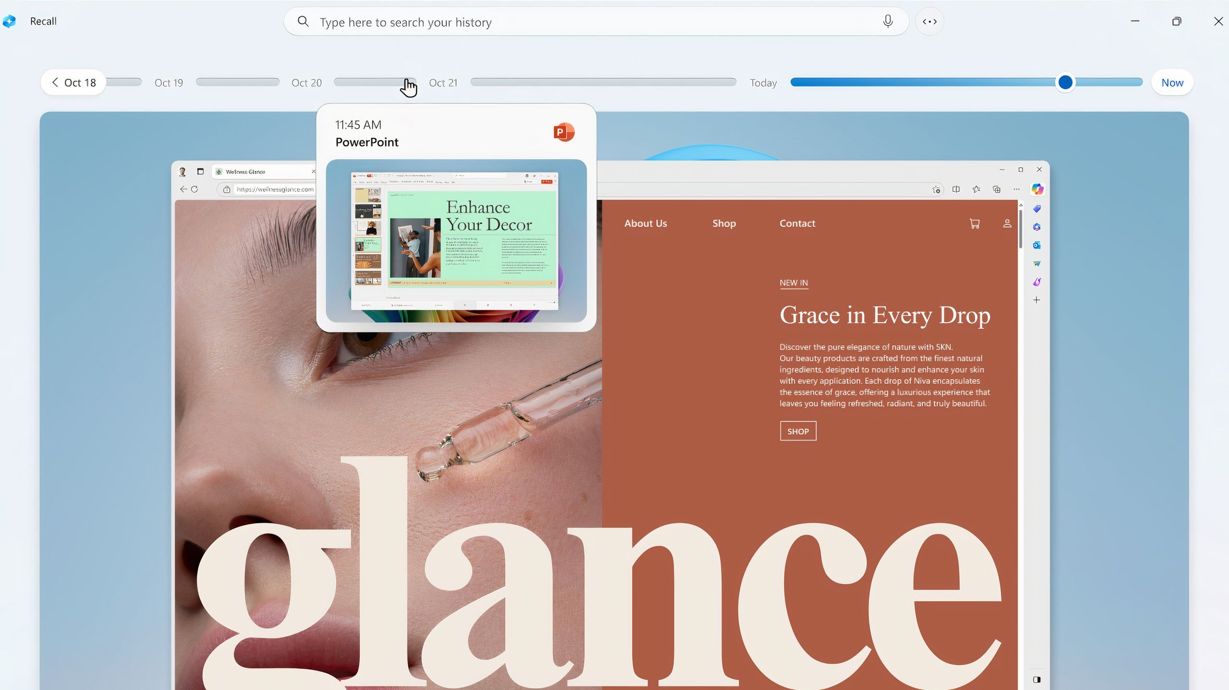Image resolution: width=1229 pixels, height=690 pixels.
Task: Click the SHOP button on wellness site
Action: (798, 431)
